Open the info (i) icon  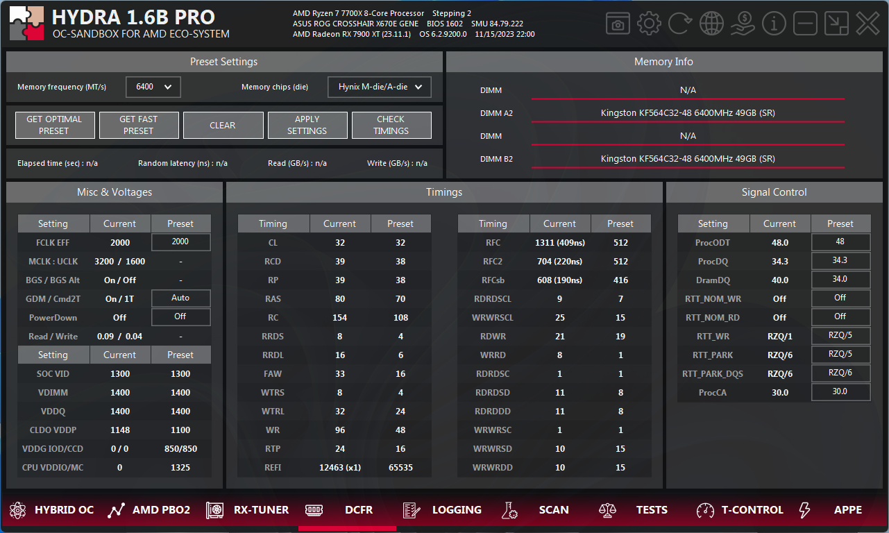click(774, 24)
